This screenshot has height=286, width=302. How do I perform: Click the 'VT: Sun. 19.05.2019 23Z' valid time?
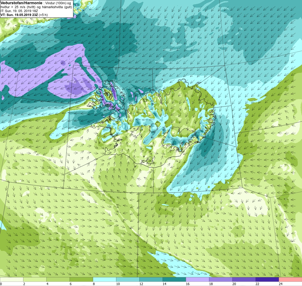coord(19,15)
